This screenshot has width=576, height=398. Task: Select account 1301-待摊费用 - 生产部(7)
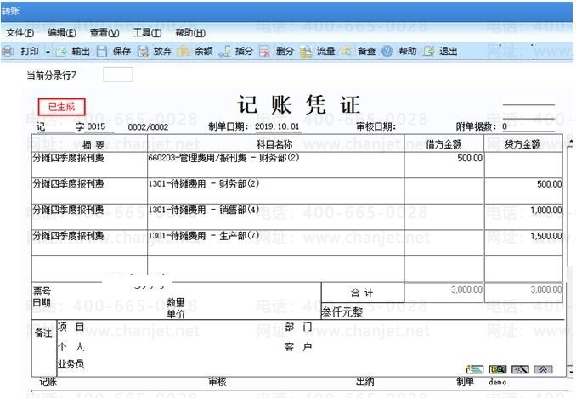tap(204, 236)
